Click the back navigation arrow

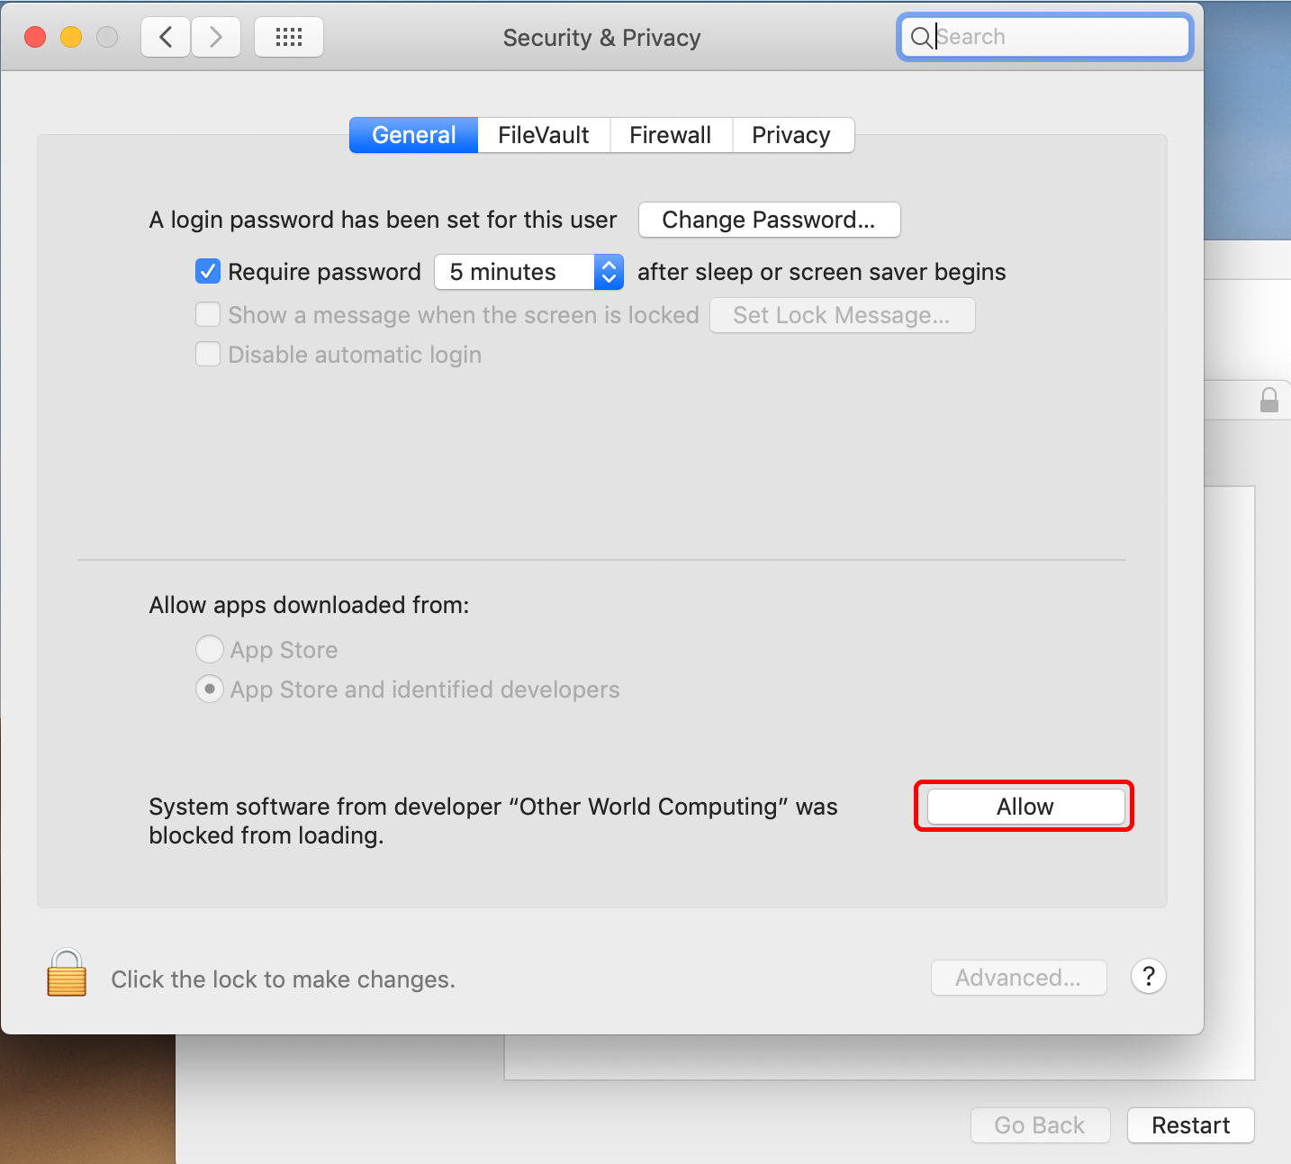pyautogui.click(x=166, y=37)
